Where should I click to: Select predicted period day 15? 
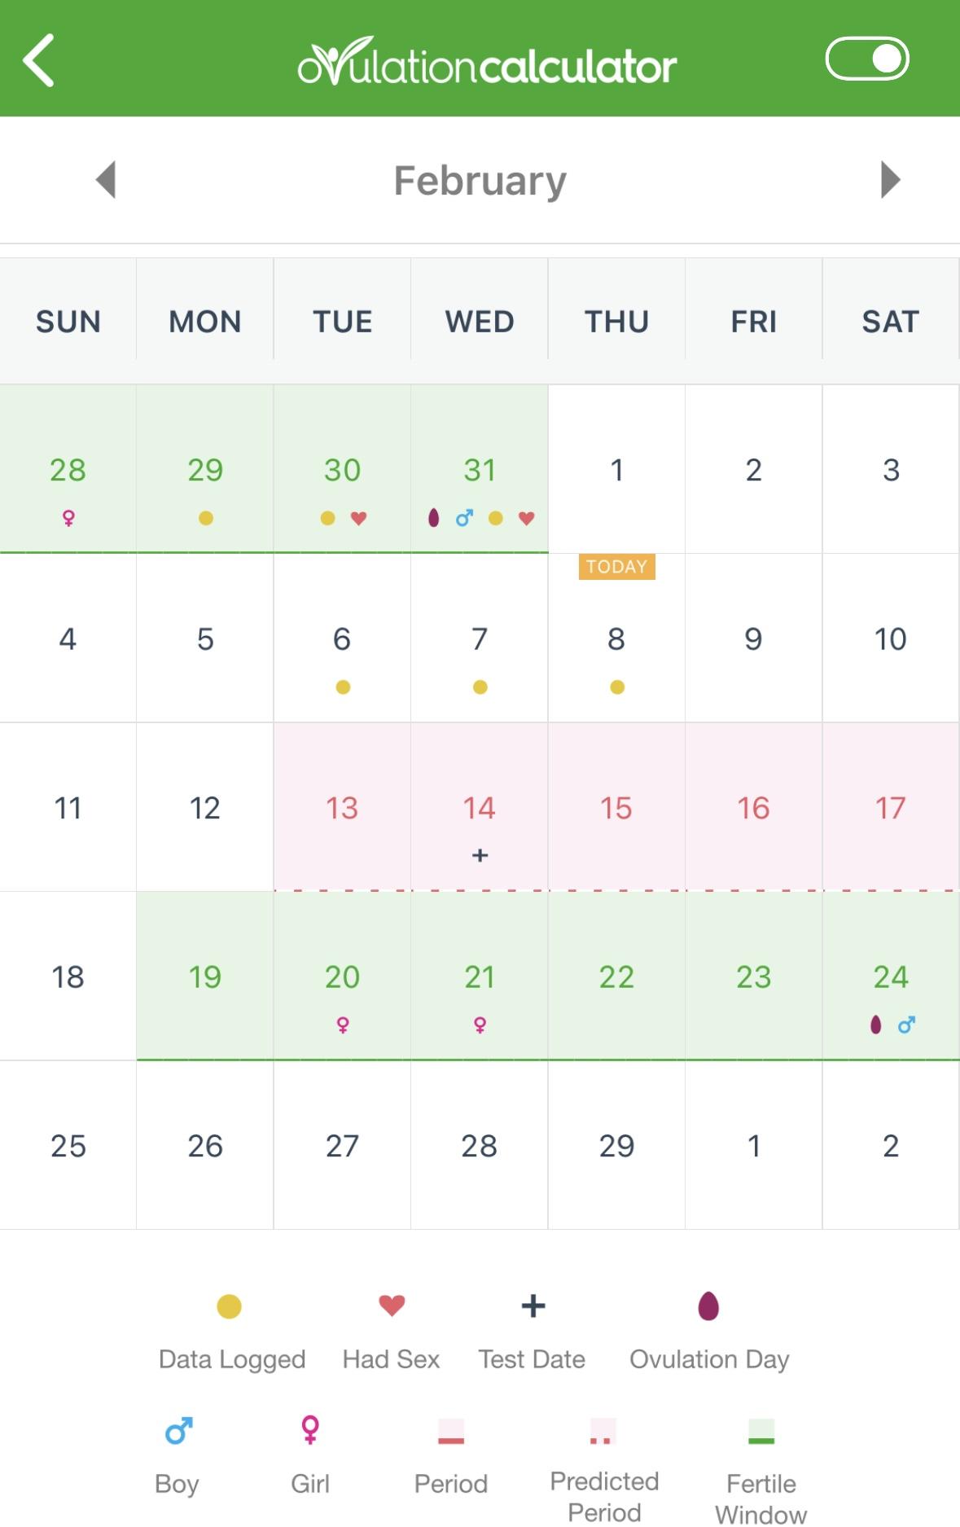point(616,808)
